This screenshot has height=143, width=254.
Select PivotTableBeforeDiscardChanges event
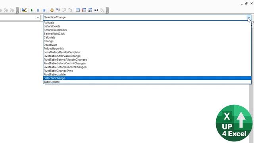[x=147, y=67]
